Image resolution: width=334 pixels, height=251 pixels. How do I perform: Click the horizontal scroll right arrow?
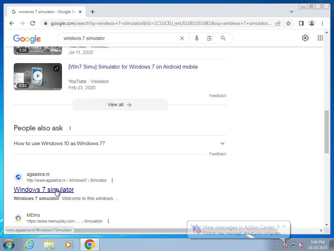321,230
